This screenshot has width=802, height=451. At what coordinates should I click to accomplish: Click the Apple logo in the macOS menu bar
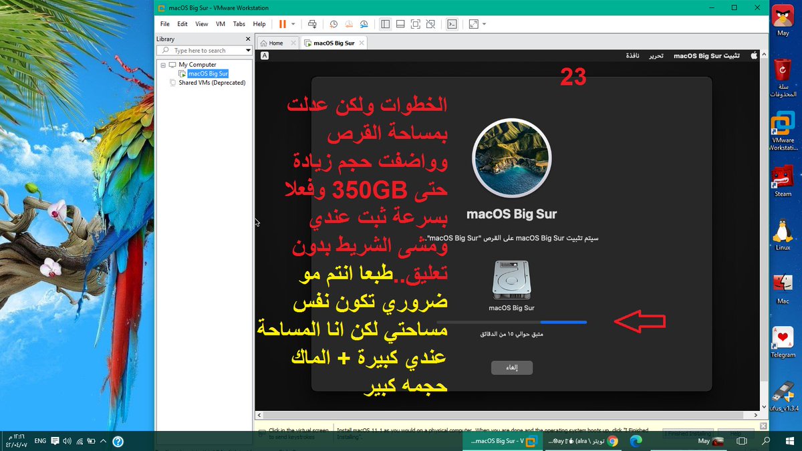(754, 56)
